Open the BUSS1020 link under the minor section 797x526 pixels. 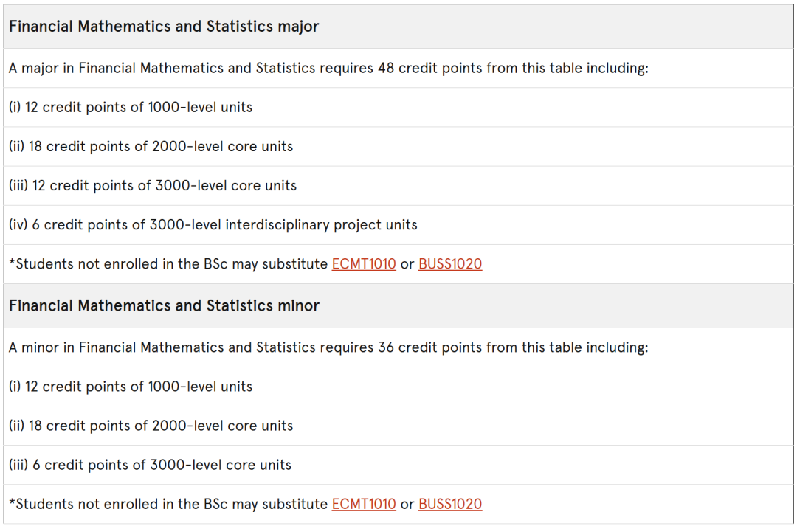450,504
